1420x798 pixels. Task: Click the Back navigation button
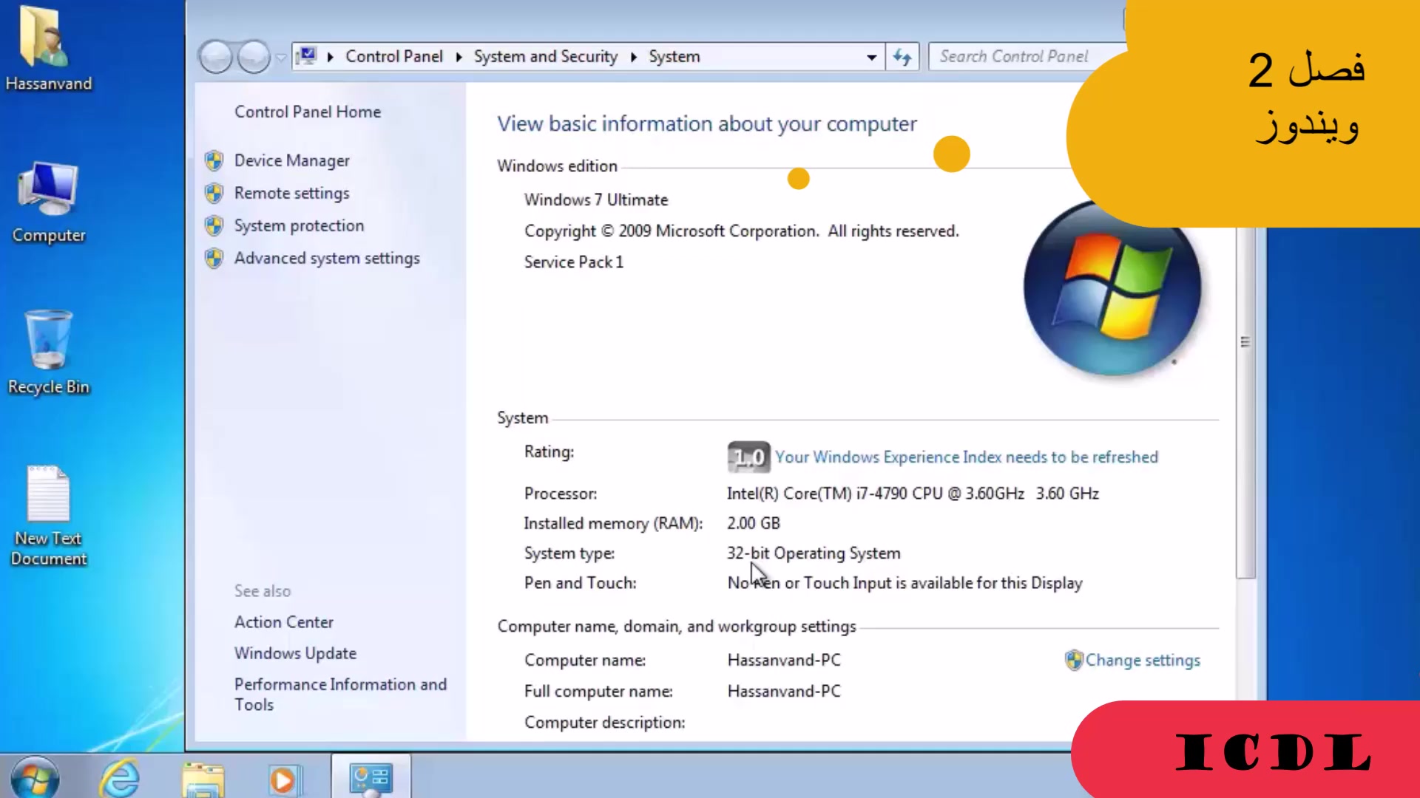pyautogui.click(x=216, y=57)
